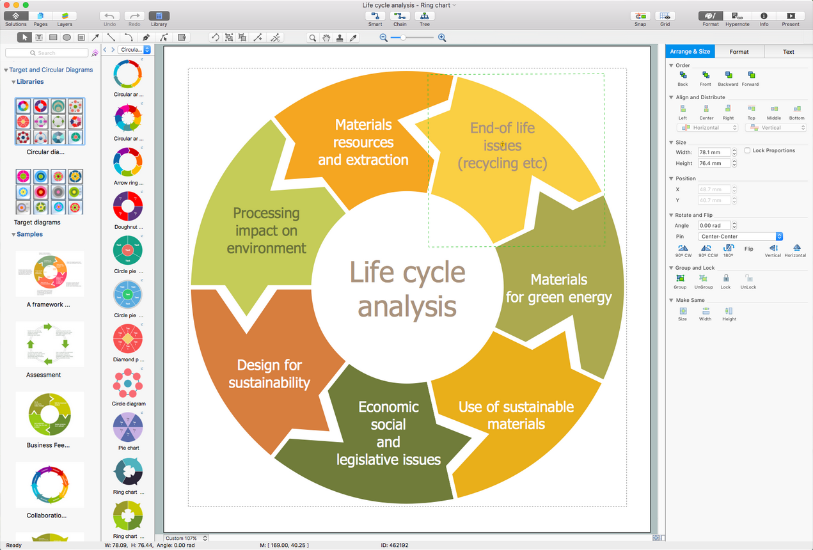Collapse Target and Circular Diagrams section
This screenshot has width=813, height=550.
pyautogui.click(x=6, y=70)
